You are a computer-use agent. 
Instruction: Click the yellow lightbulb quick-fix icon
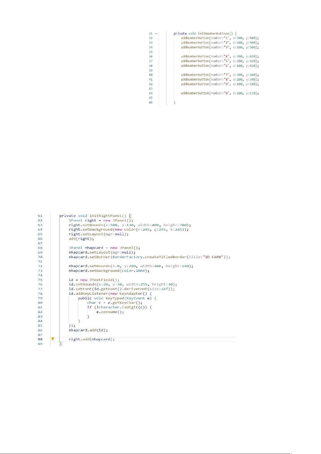pos(53,339)
